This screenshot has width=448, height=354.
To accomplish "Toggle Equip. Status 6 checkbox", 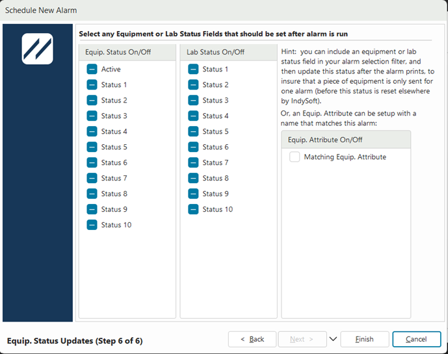I will pyautogui.click(x=92, y=162).
